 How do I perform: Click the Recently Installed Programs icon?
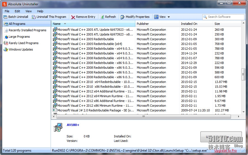6,30
